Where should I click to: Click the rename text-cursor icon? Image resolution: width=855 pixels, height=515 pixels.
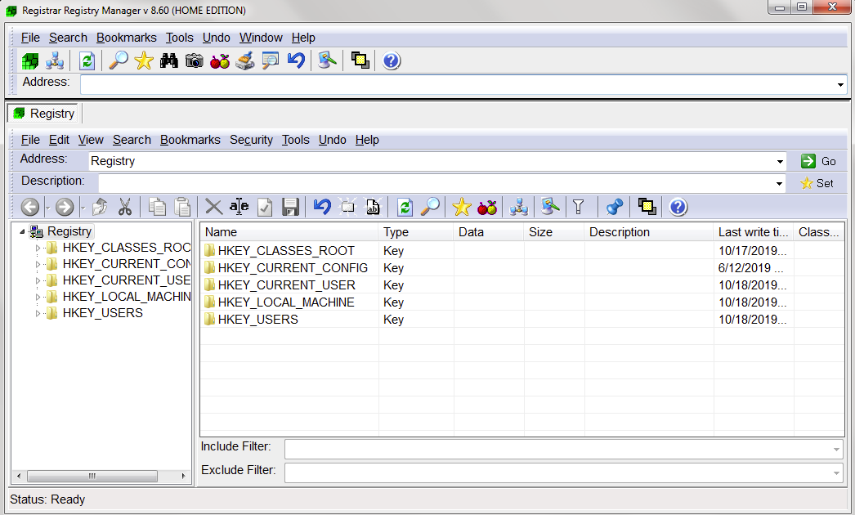pos(239,207)
